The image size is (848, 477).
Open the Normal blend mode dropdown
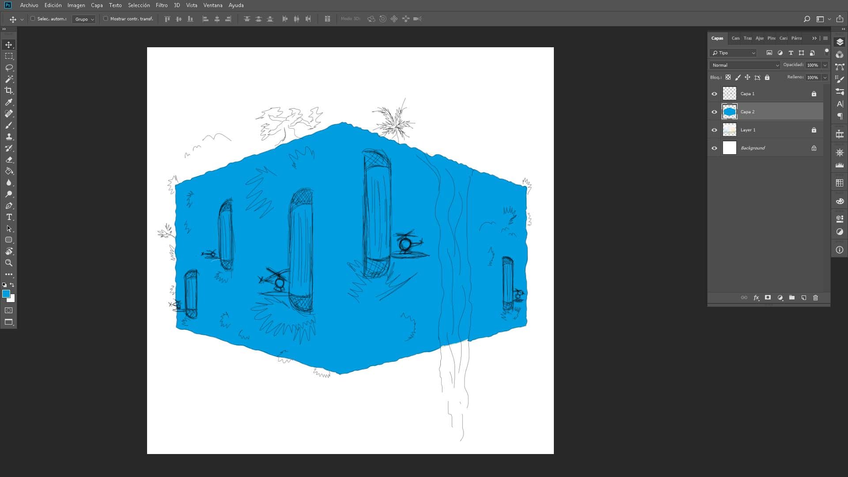pyautogui.click(x=745, y=65)
